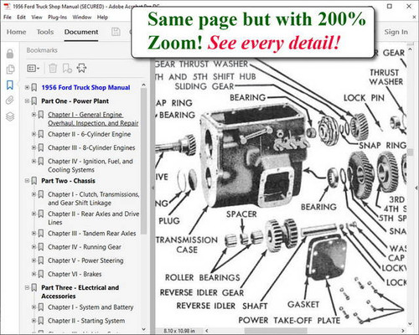Open the Plug-Ins menu
Viewport: 419px width, 335px height.
coord(57,18)
